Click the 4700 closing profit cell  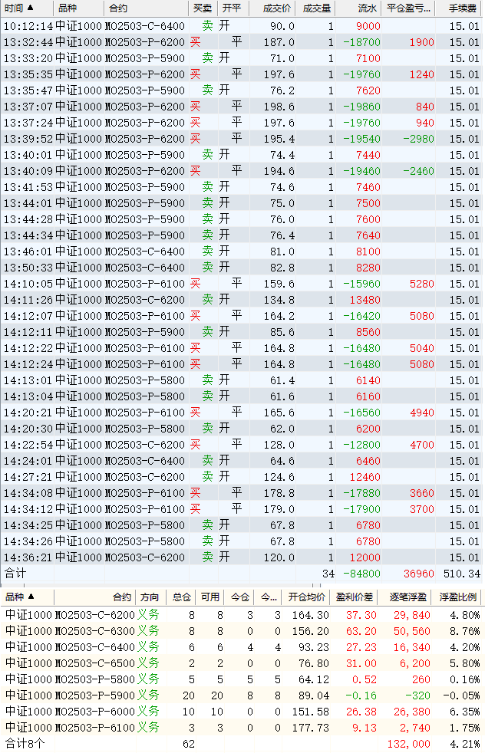tap(421, 445)
